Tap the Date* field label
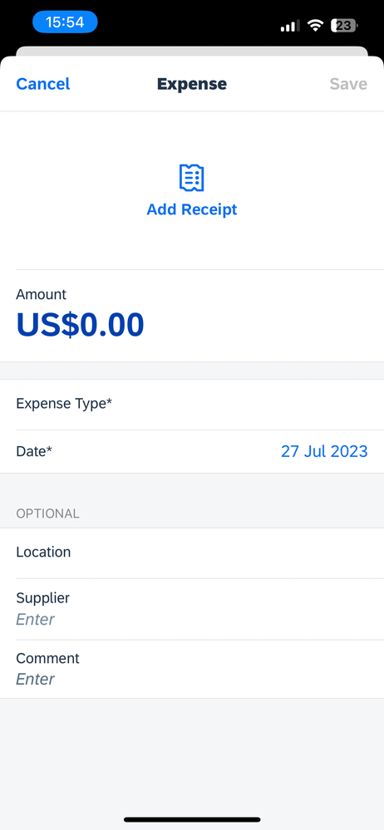The height and width of the screenshot is (830, 384). (34, 451)
